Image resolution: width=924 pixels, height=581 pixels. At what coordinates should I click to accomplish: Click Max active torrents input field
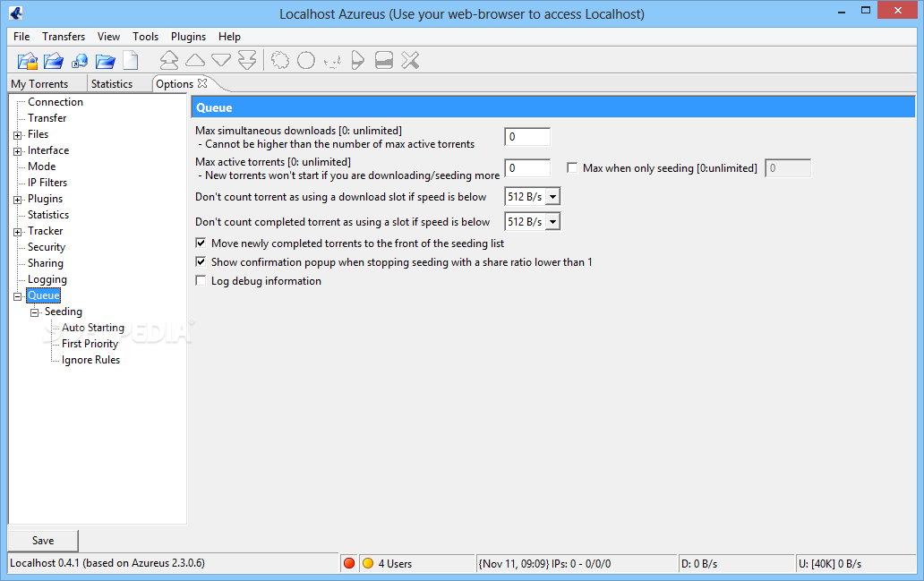pos(527,168)
